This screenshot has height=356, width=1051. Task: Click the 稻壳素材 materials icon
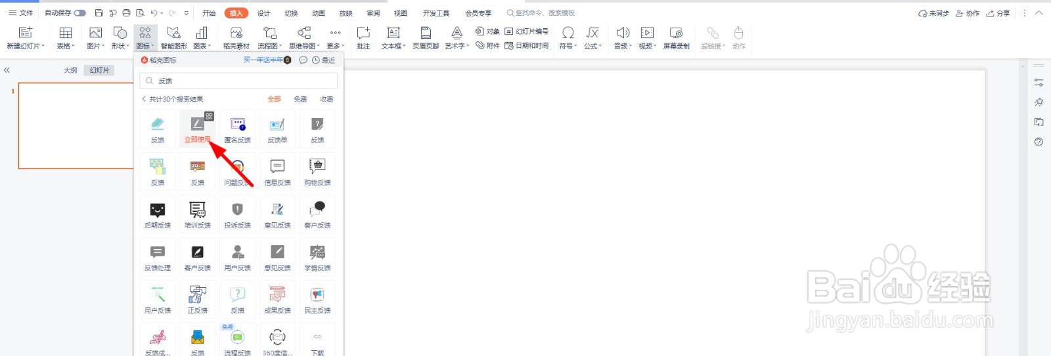(x=236, y=38)
